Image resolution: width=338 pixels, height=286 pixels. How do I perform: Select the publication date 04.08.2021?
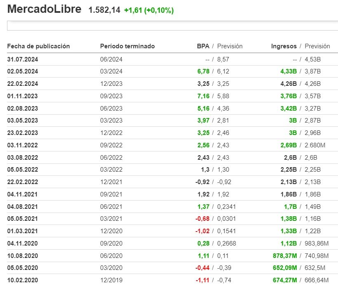tap(22, 207)
